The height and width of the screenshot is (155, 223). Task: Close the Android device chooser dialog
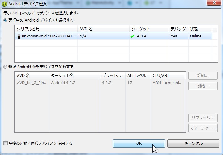coord(214,2)
